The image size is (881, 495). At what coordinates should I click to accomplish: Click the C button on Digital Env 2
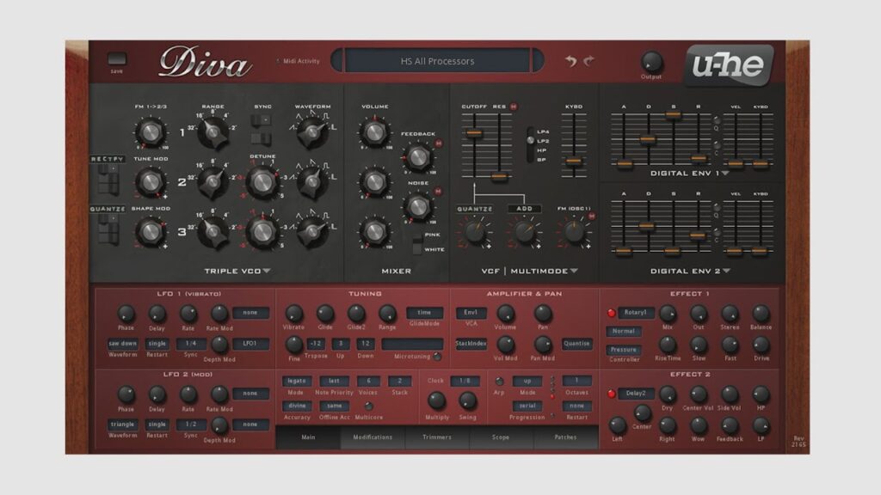717,232
